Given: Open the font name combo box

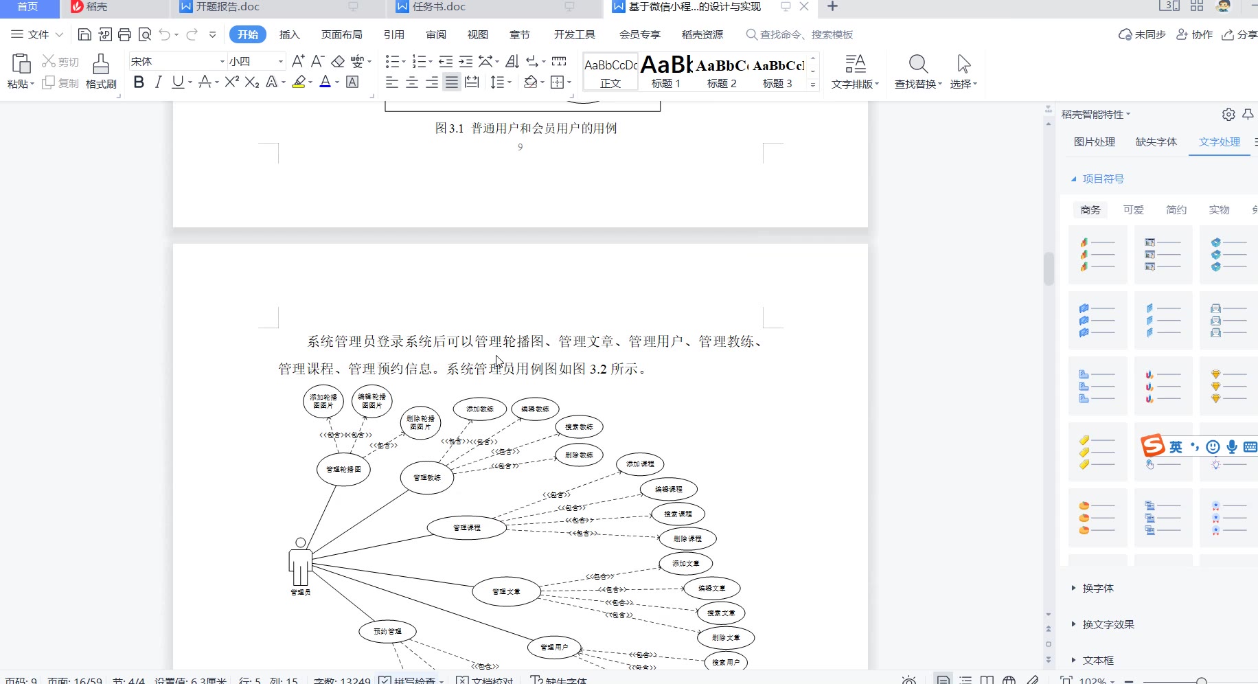Looking at the screenshot, I should coord(177,61).
